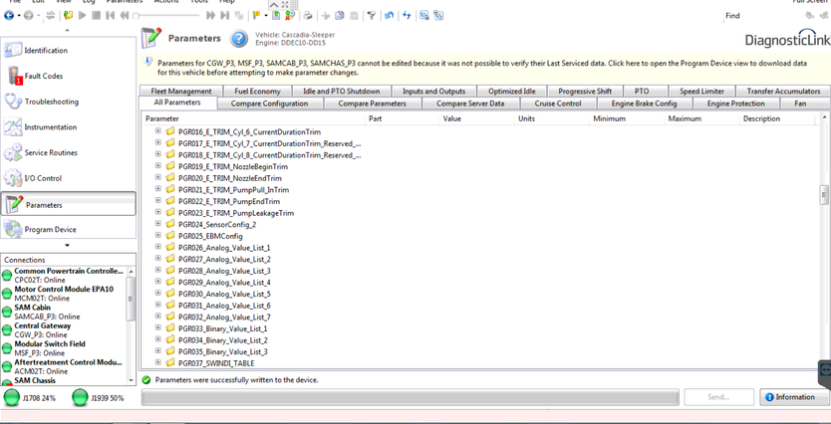Switch to the Optimized Idle tab
831x424 pixels.
[511, 91]
